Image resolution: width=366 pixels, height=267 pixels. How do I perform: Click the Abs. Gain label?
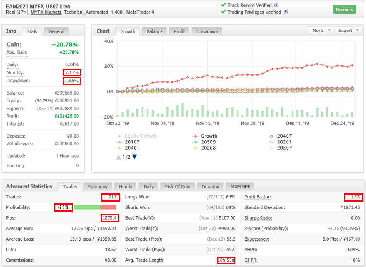tap(17, 52)
